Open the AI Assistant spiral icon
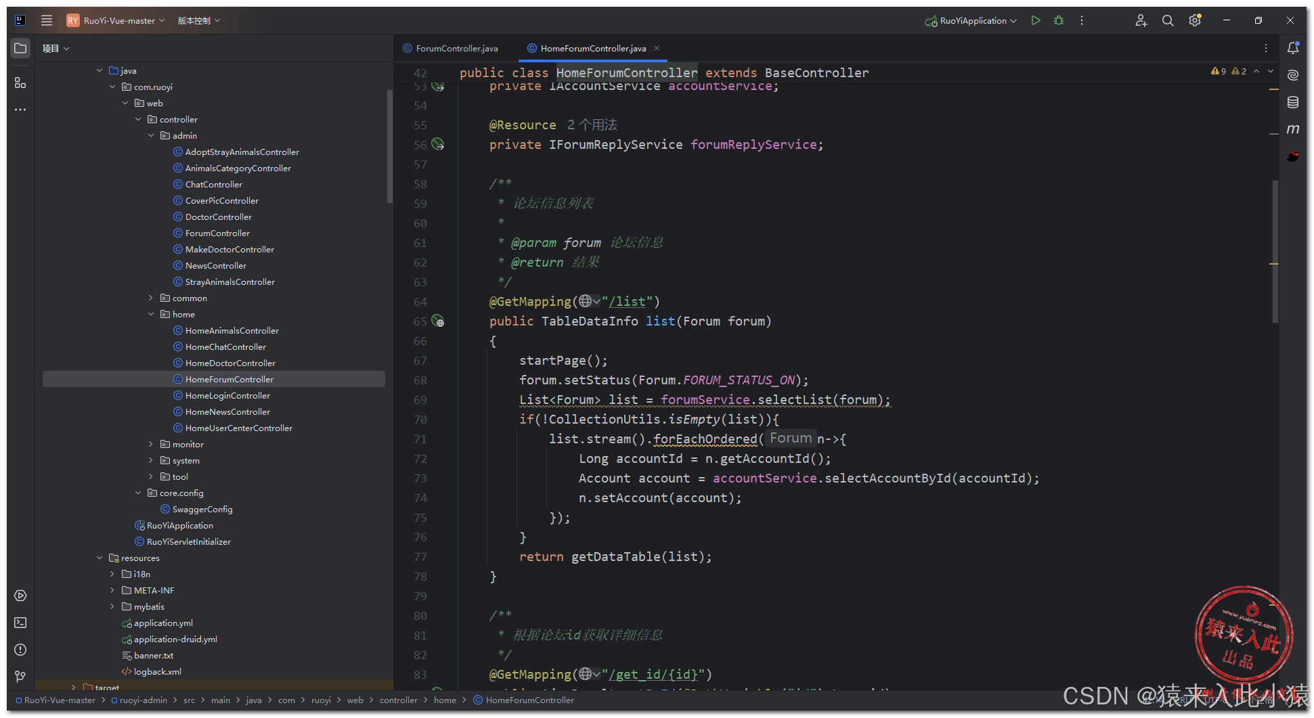This screenshot has width=1314, height=718. pos(1293,75)
